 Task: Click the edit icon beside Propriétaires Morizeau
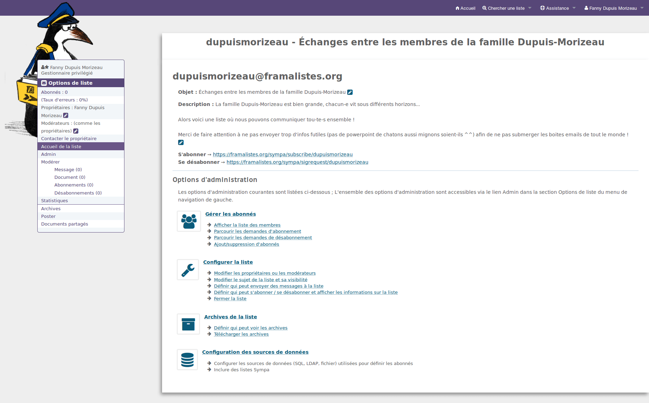click(x=66, y=116)
